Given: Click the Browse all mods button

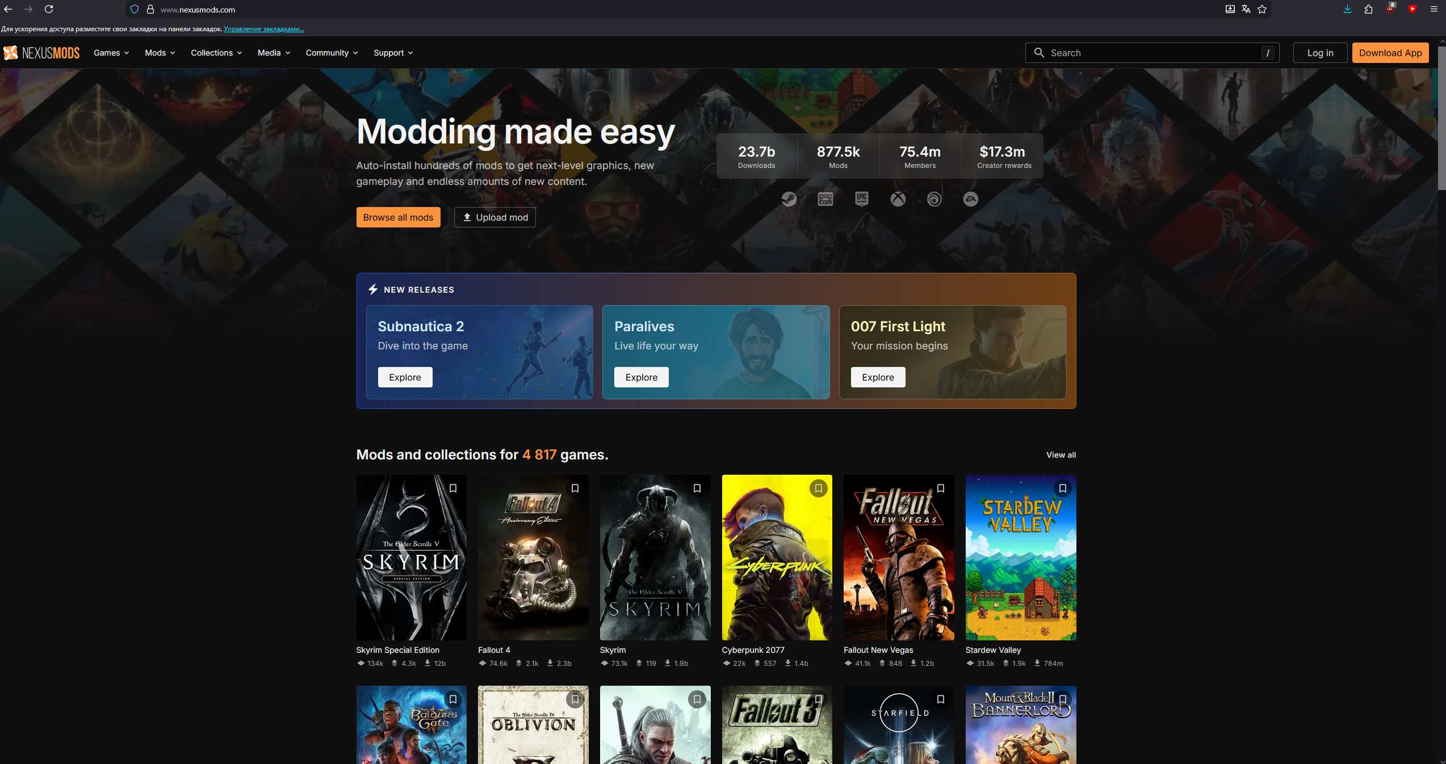Looking at the screenshot, I should [x=398, y=217].
